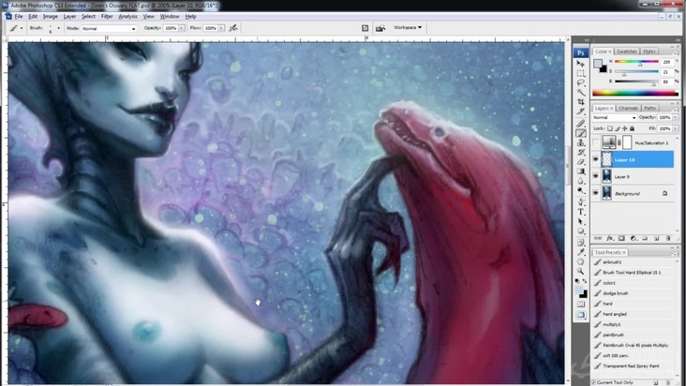Image resolution: width=686 pixels, height=386 pixels.
Task: Select the Eraser tool
Action: [x=580, y=162]
